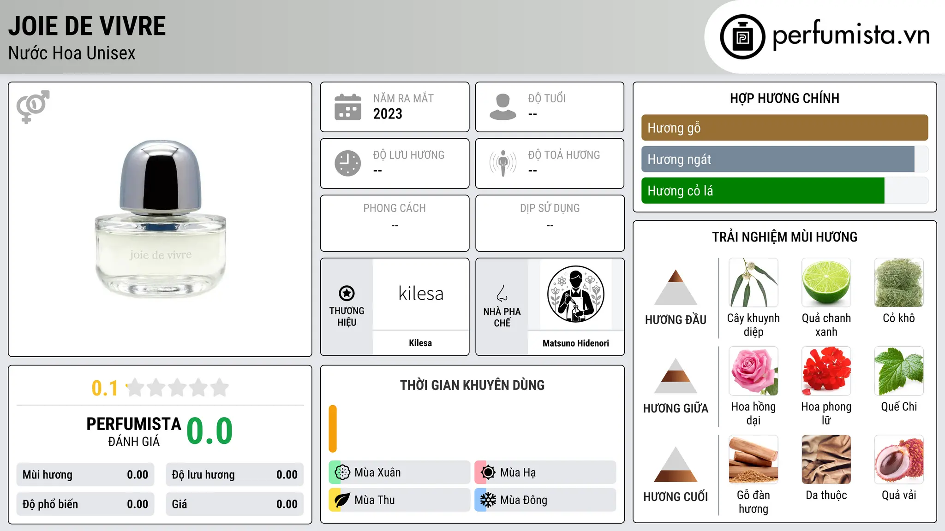Click the Gỗ đàn hương note label
This screenshot has height=531, width=945.
tap(754, 502)
